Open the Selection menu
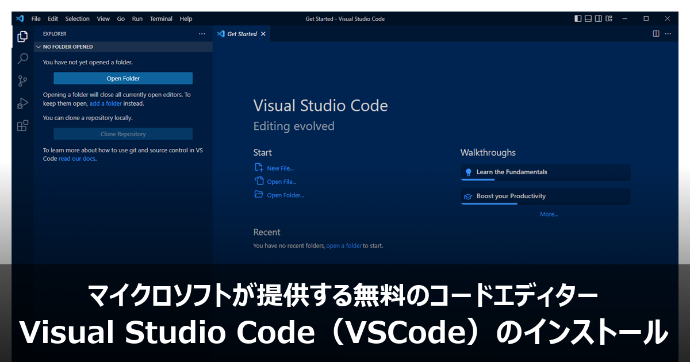 click(78, 18)
